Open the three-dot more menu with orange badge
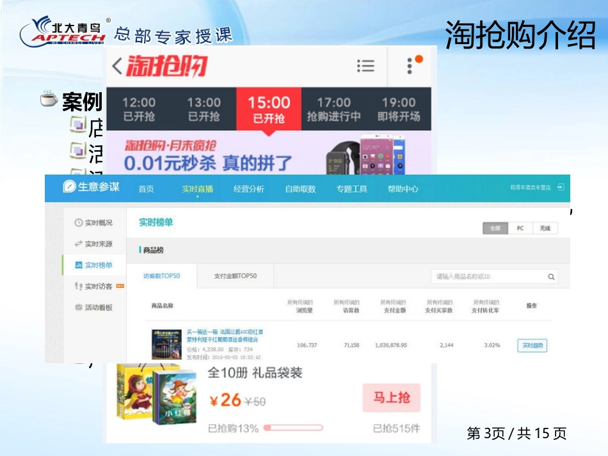 click(x=410, y=66)
